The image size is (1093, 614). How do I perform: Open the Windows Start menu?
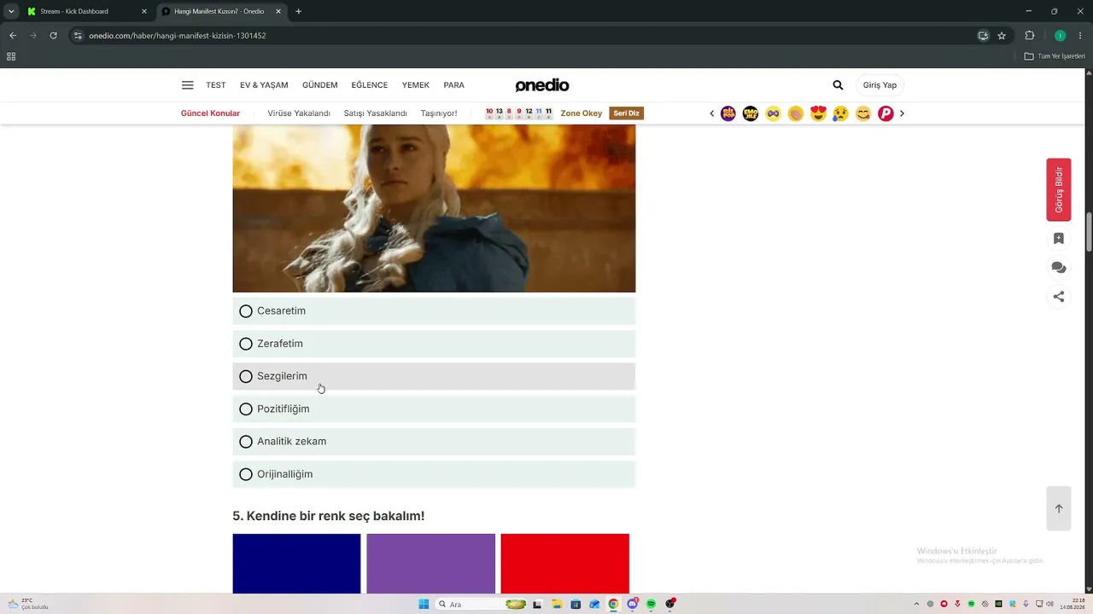tap(424, 604)
